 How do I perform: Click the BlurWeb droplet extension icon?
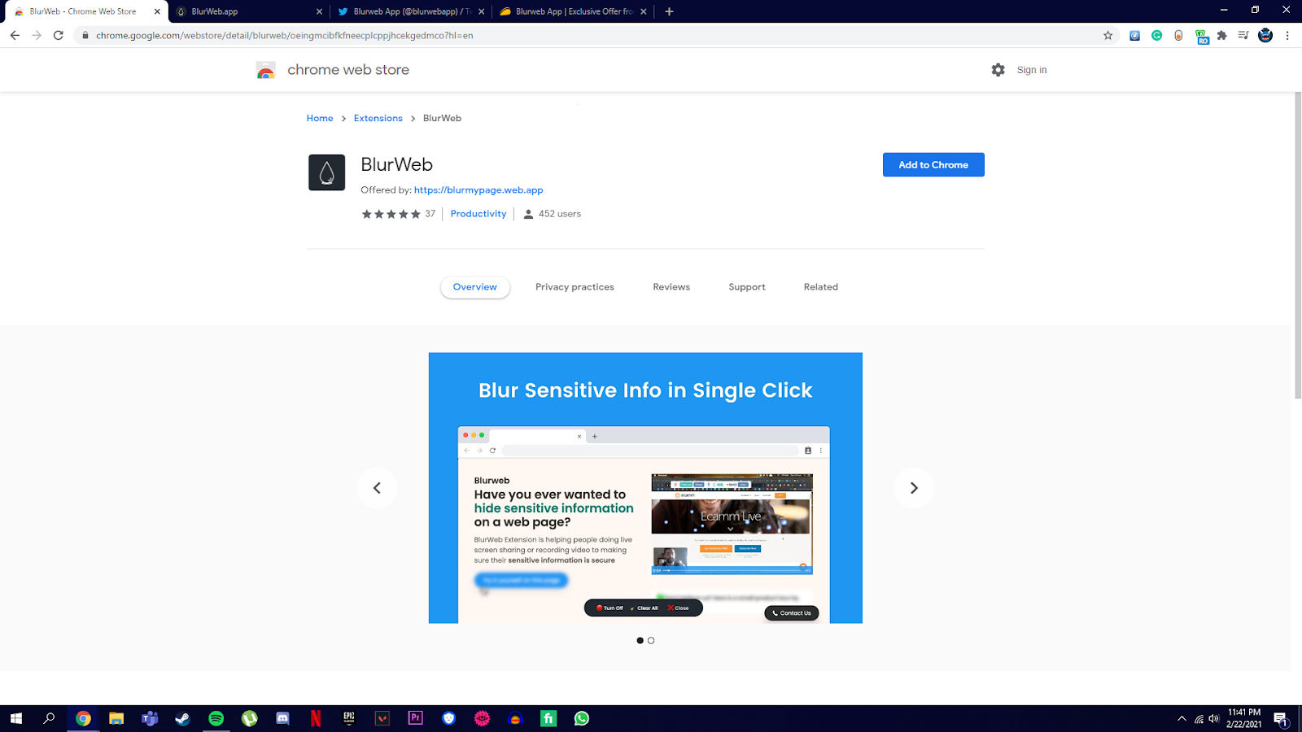click(327, 172)
